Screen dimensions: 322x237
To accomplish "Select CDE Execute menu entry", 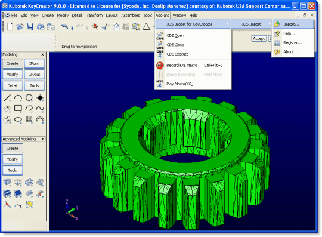I will 193,54.
